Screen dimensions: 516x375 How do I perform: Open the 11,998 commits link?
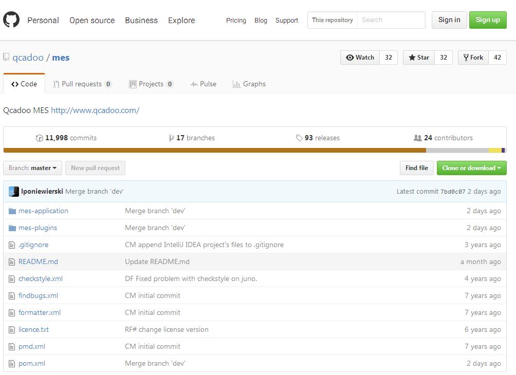(x=66, y=138)
